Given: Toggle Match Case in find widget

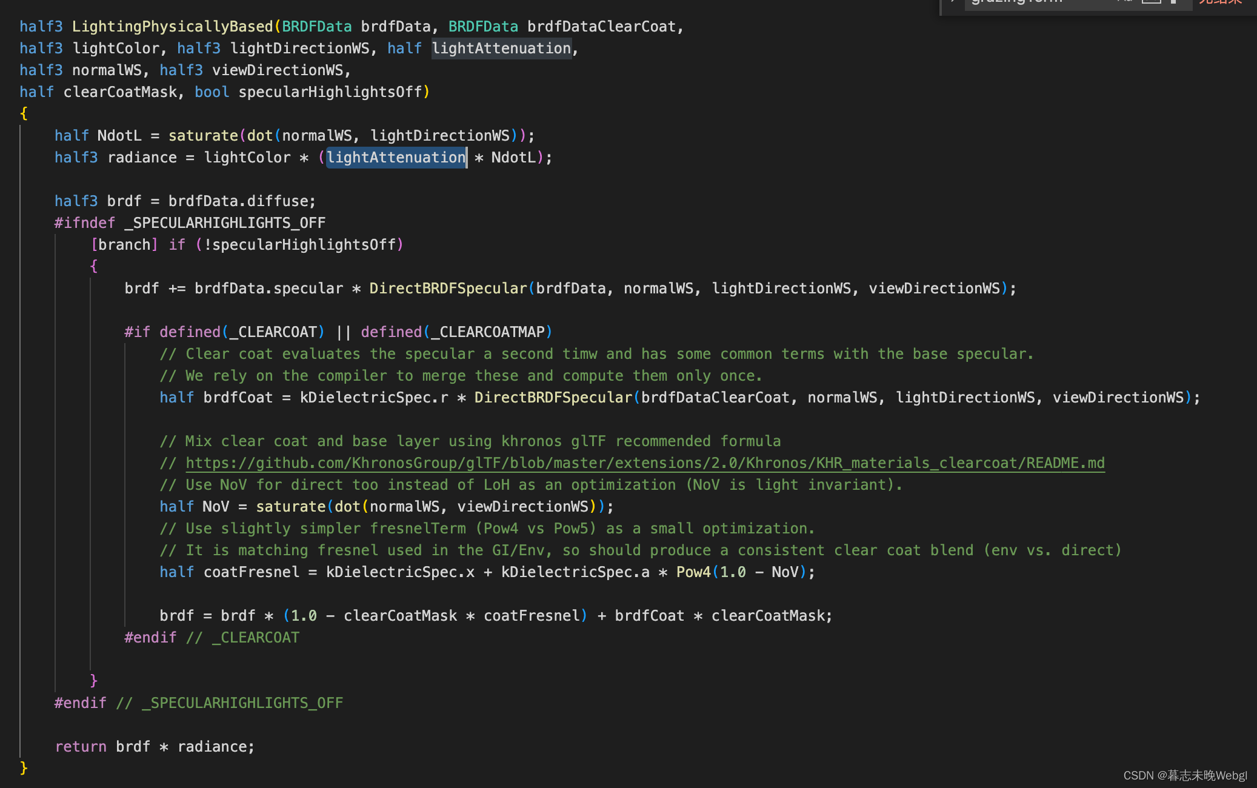Looking at the screenshot, I should click(1125, 2).
